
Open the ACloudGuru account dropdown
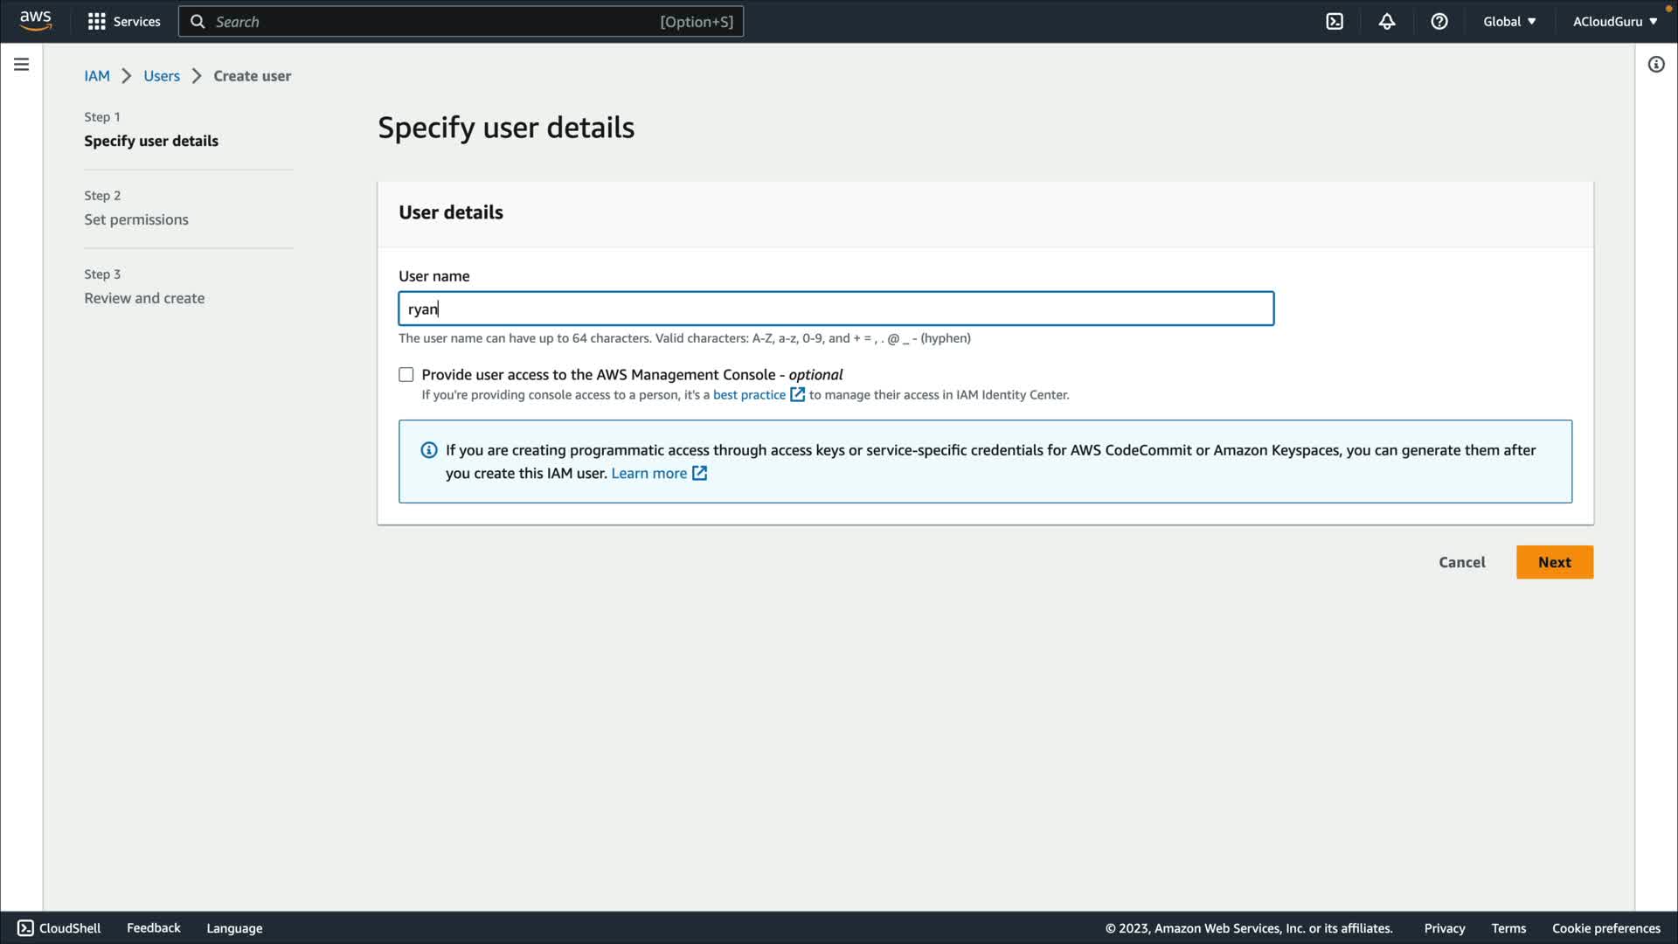pyautogui.click(x=1615, y=21)
